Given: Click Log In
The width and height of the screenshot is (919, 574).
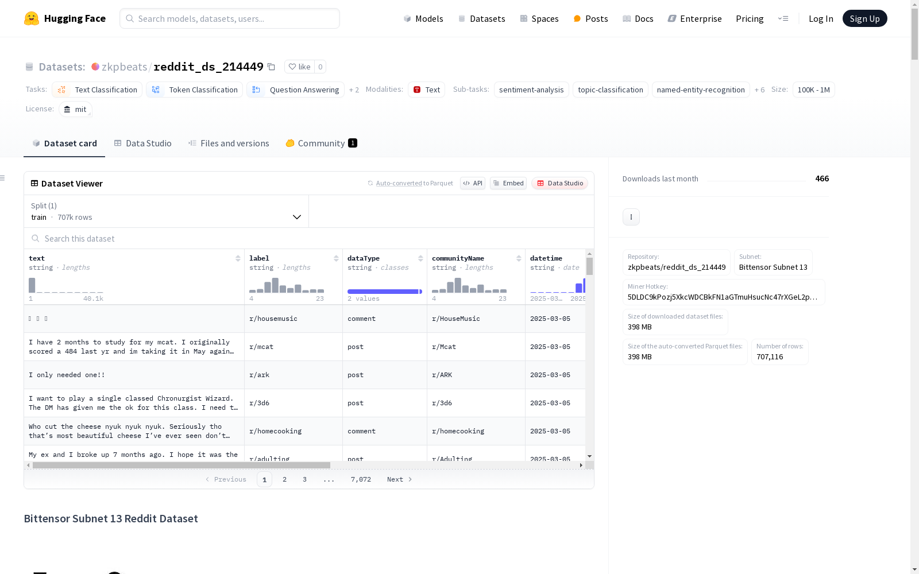Looking at the screenshot, I should click(821, 18).
